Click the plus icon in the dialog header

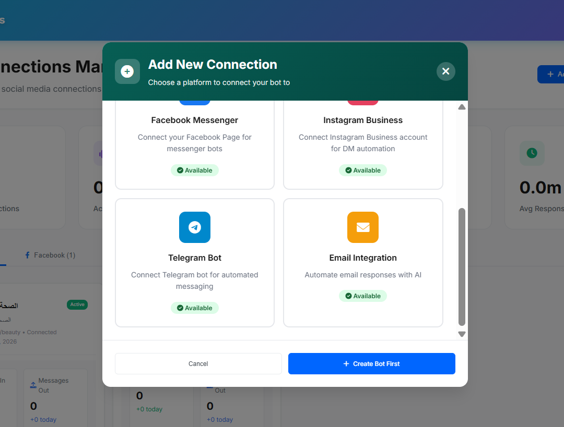[127, 71]
